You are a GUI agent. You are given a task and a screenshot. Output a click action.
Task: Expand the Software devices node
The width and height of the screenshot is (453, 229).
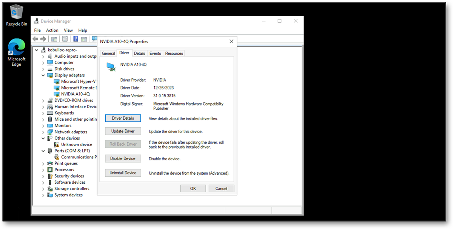pos(43,182)
